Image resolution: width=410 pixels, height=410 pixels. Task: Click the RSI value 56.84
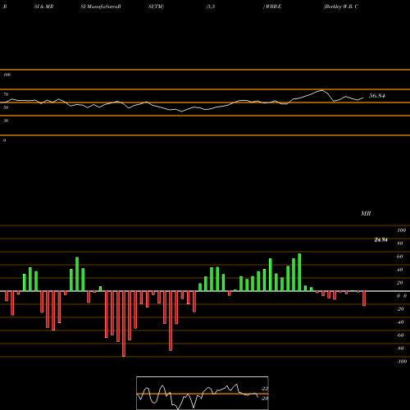coord(377,96)
